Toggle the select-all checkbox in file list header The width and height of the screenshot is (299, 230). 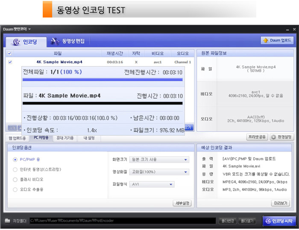click(x=10, y=53)
